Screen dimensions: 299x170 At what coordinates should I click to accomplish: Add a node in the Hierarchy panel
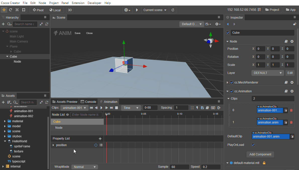coord(3,24)
